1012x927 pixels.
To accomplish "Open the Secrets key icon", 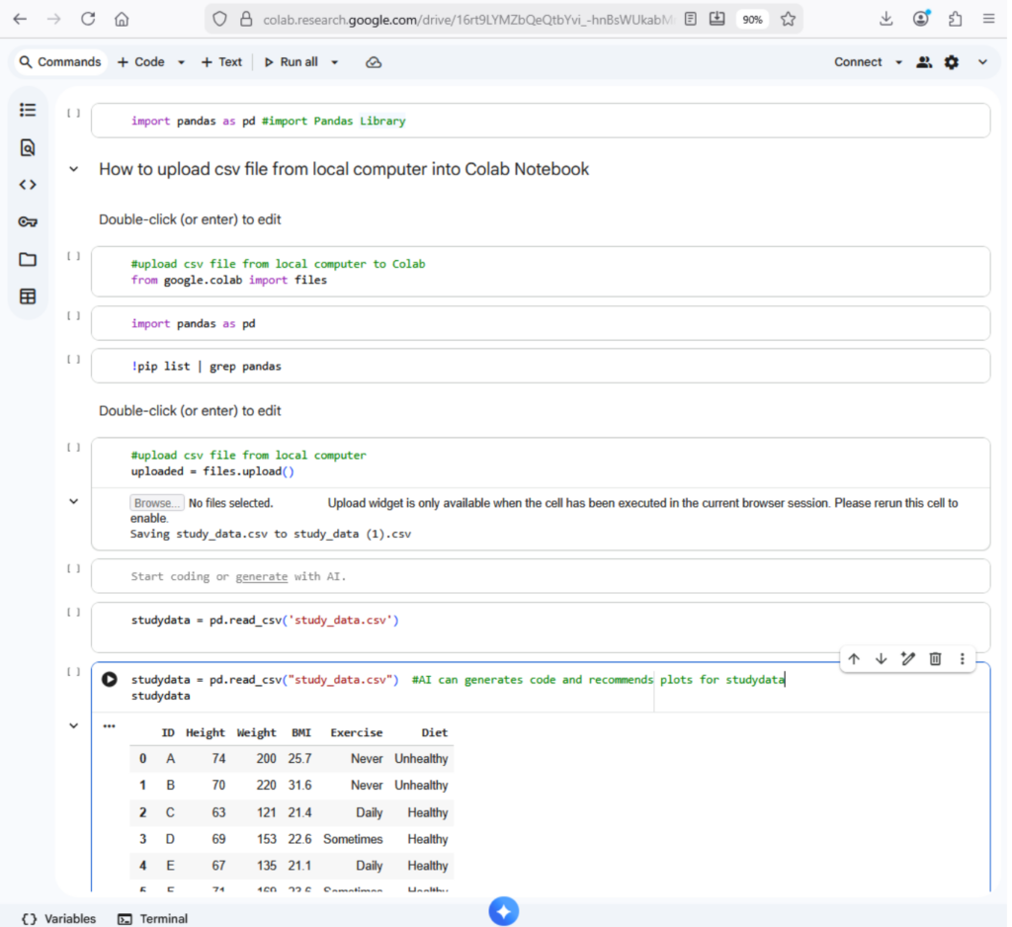I will click(x=28, y=221).
